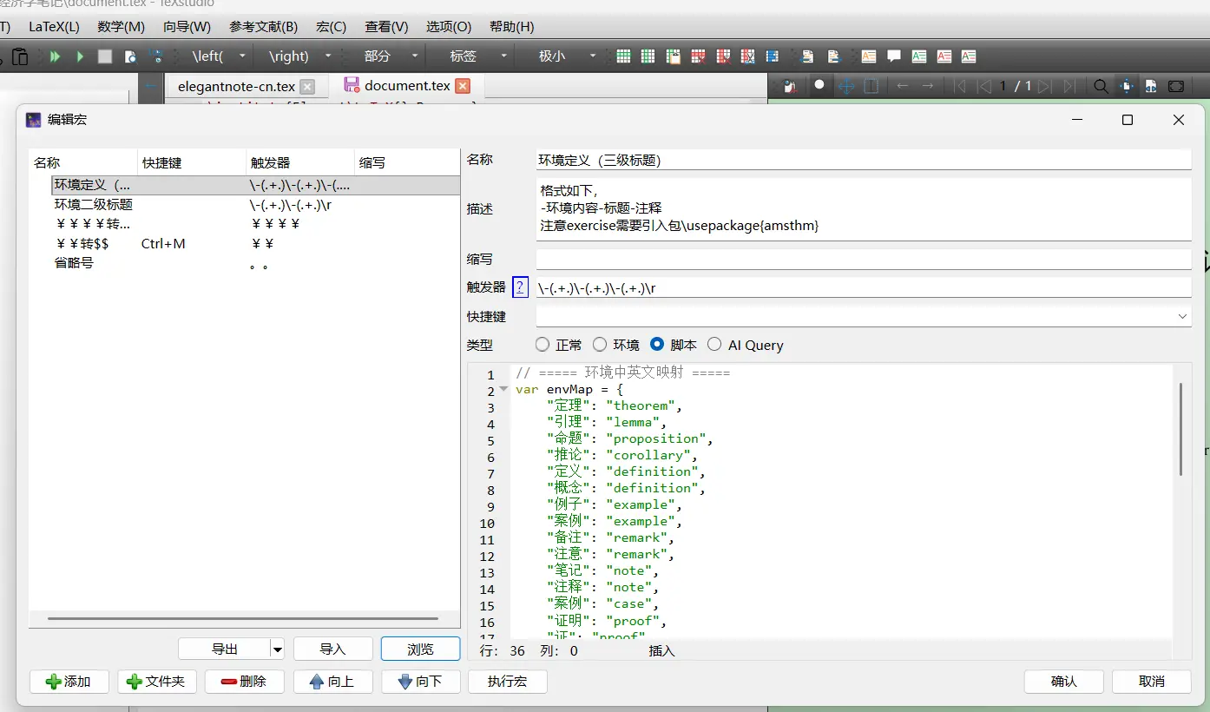Expand the arrow next to the 导出 button

tap(277, 649)
